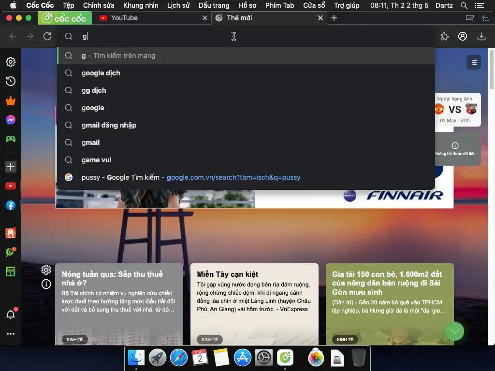Viewport: 495px width, 371px height.
Task: Open green Cốc Cốc sidebar shortcut with badge
Action: (11, 252)
